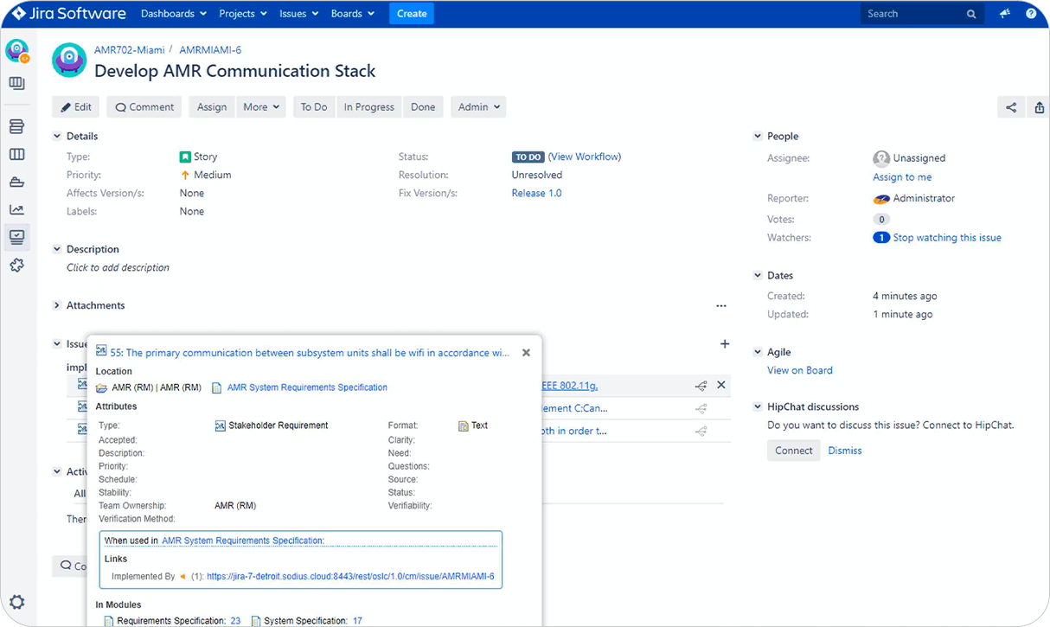The image size is (1050, 627).
Task: Transition the issue to To Do
Action: pos(314,107)
